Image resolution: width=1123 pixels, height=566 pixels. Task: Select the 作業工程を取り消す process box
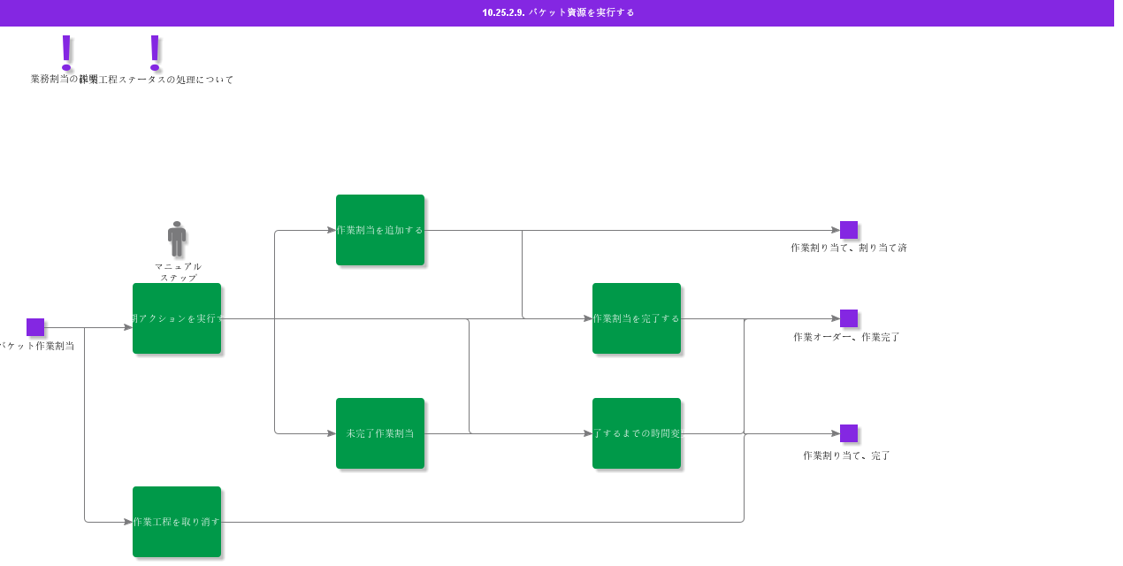point(177,522)
